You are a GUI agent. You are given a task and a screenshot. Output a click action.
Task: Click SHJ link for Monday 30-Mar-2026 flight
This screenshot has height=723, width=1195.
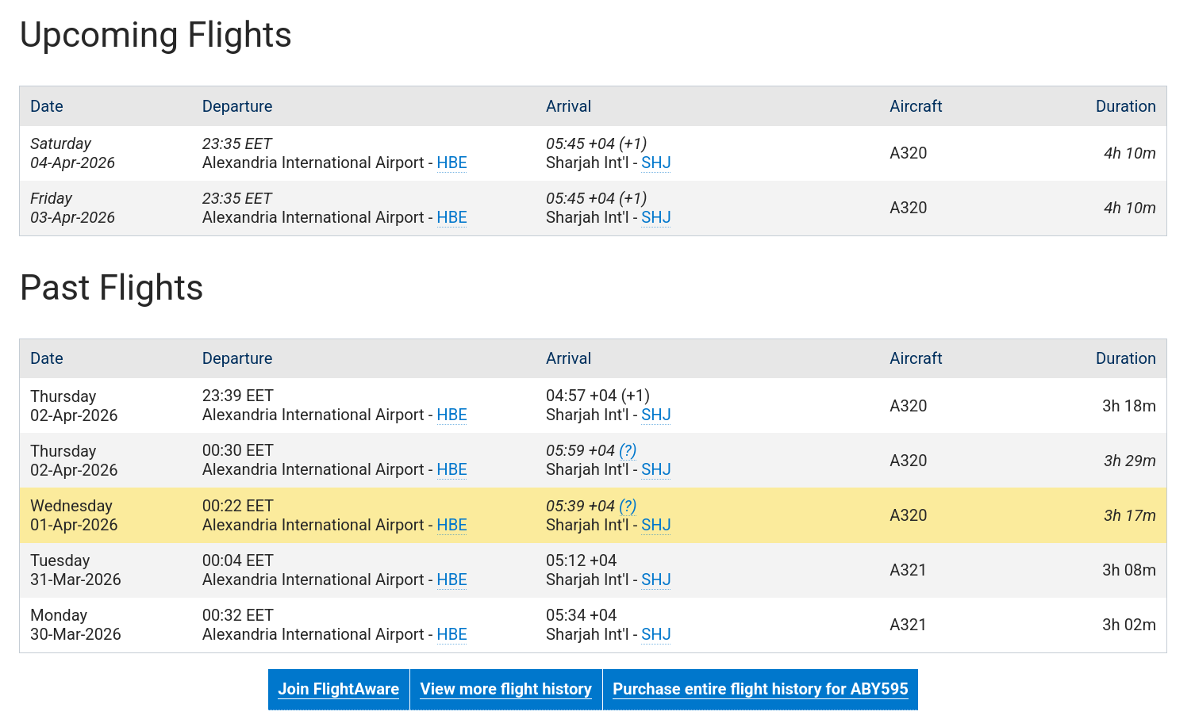[655, 634]
